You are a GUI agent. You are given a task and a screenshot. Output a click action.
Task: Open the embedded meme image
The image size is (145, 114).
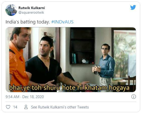coord(71,60)
